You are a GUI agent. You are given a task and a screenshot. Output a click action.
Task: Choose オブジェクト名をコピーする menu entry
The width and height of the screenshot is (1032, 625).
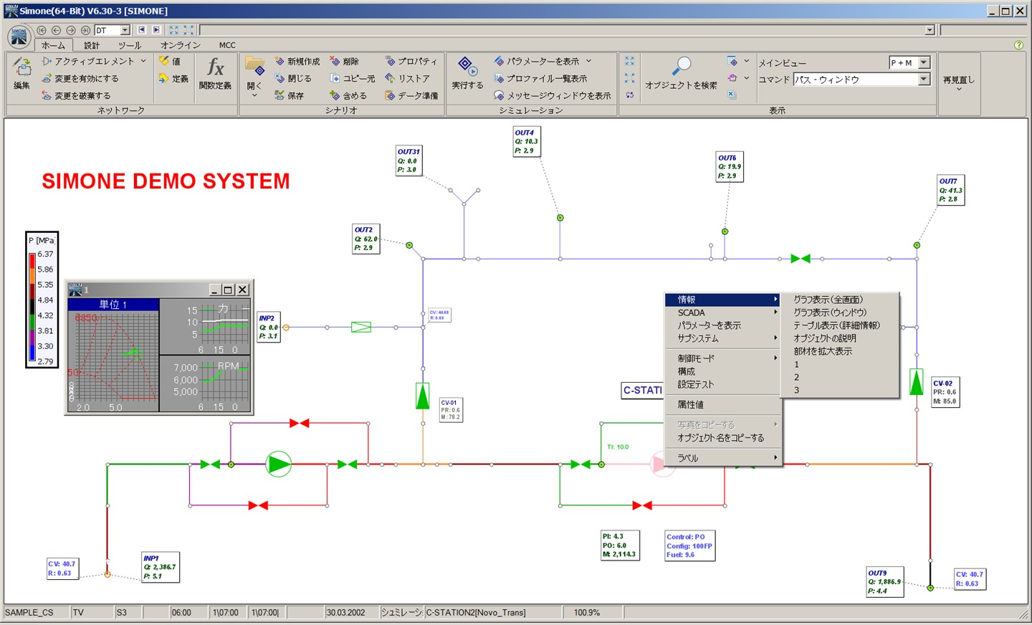(722, 438)
